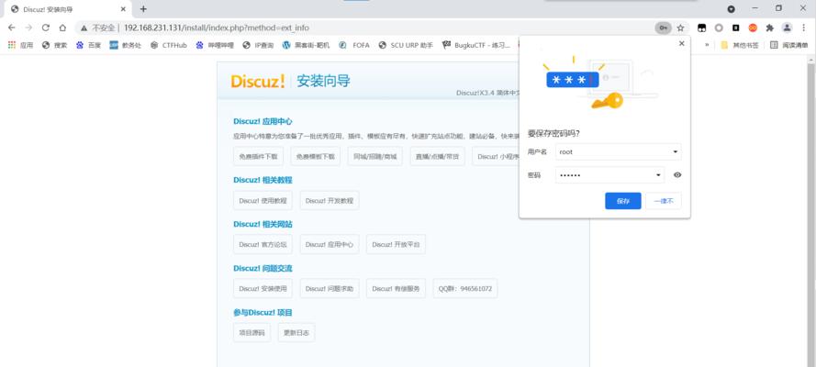Open the SCU URP 助手 bookmark
The image size is (816, 367).
[x=406, y=45]
